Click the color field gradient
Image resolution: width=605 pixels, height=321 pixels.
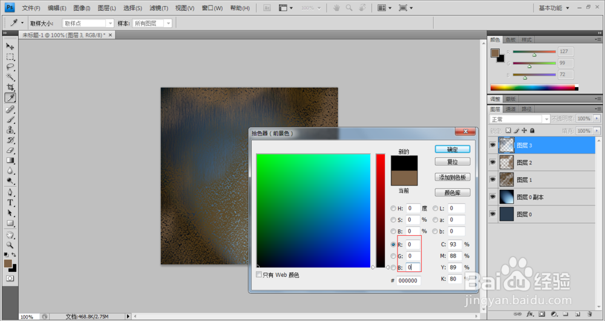[313, 210]
